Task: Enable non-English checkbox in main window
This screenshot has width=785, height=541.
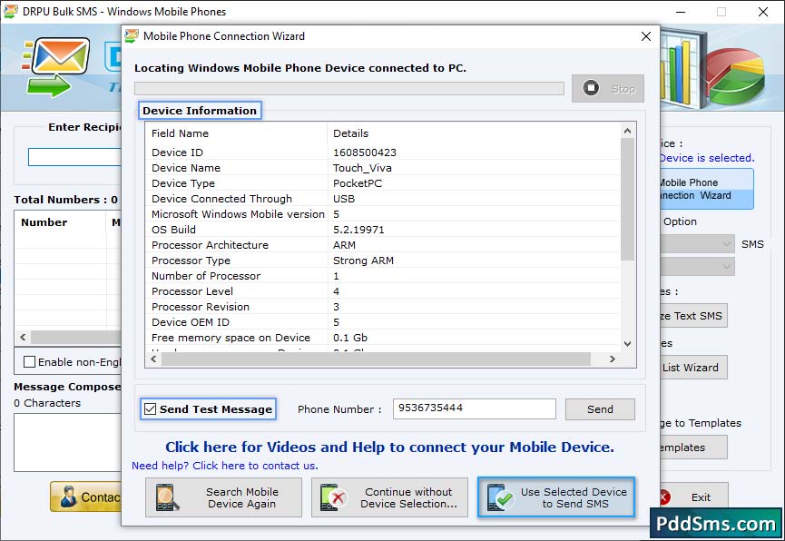Action: click(x=30, y=361)
